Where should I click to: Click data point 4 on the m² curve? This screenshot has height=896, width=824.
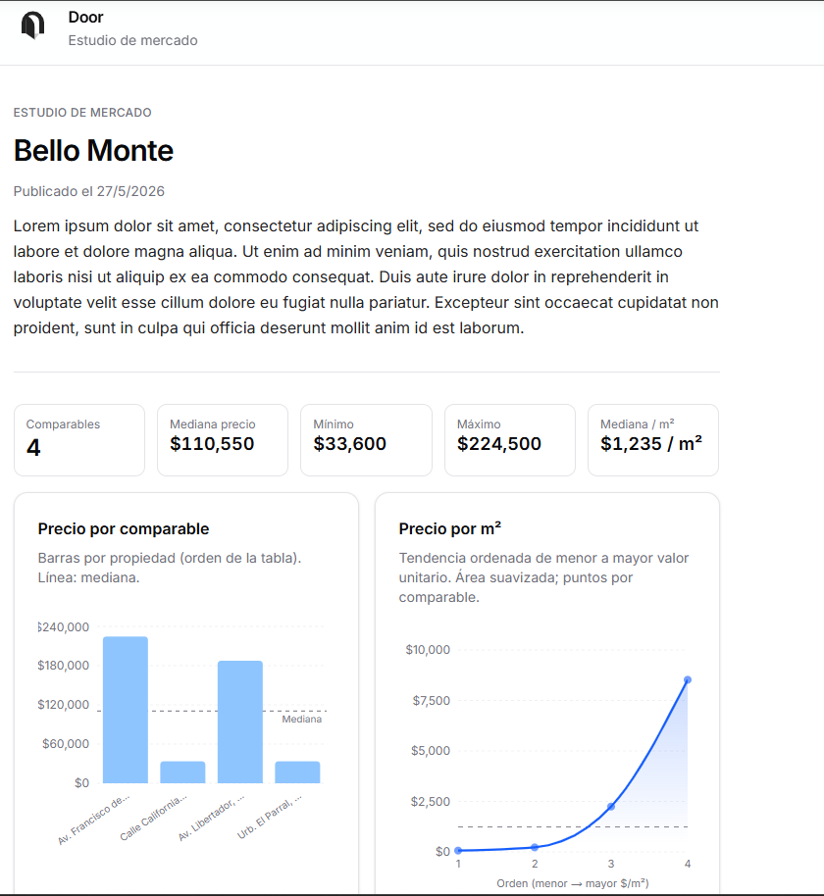[x=688, y=680]
